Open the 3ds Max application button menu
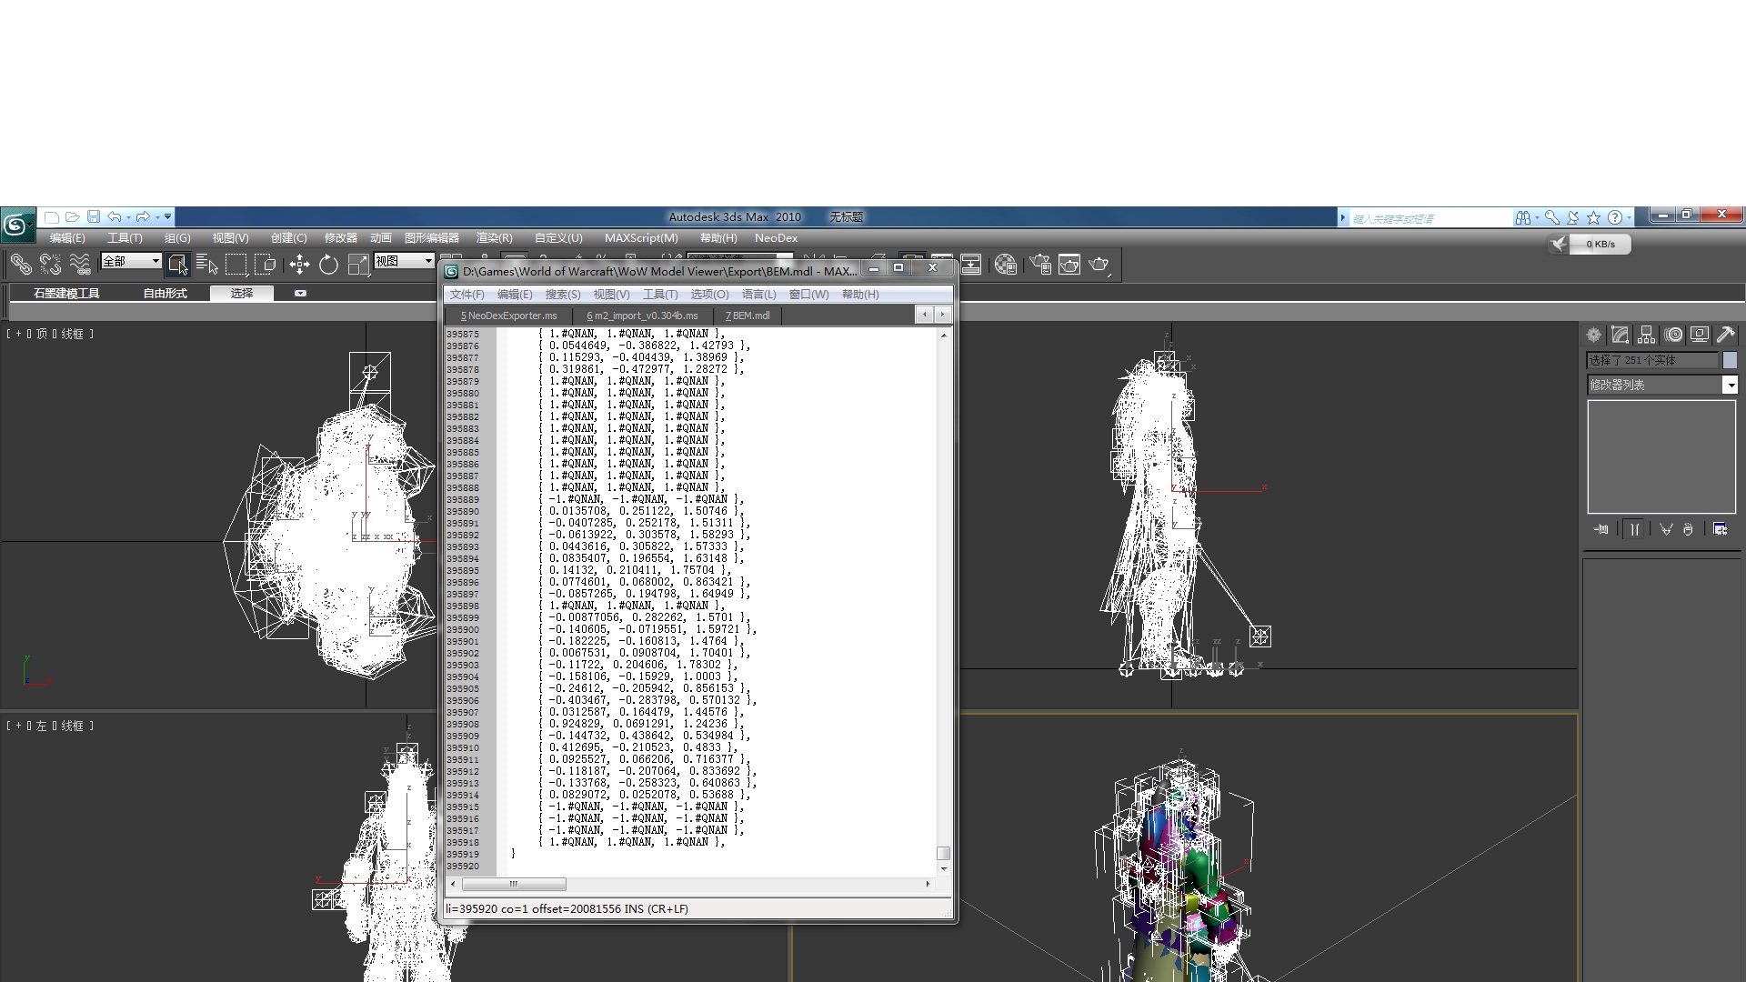This screenshot has width=1746, height=982. (x=16, y=225)
